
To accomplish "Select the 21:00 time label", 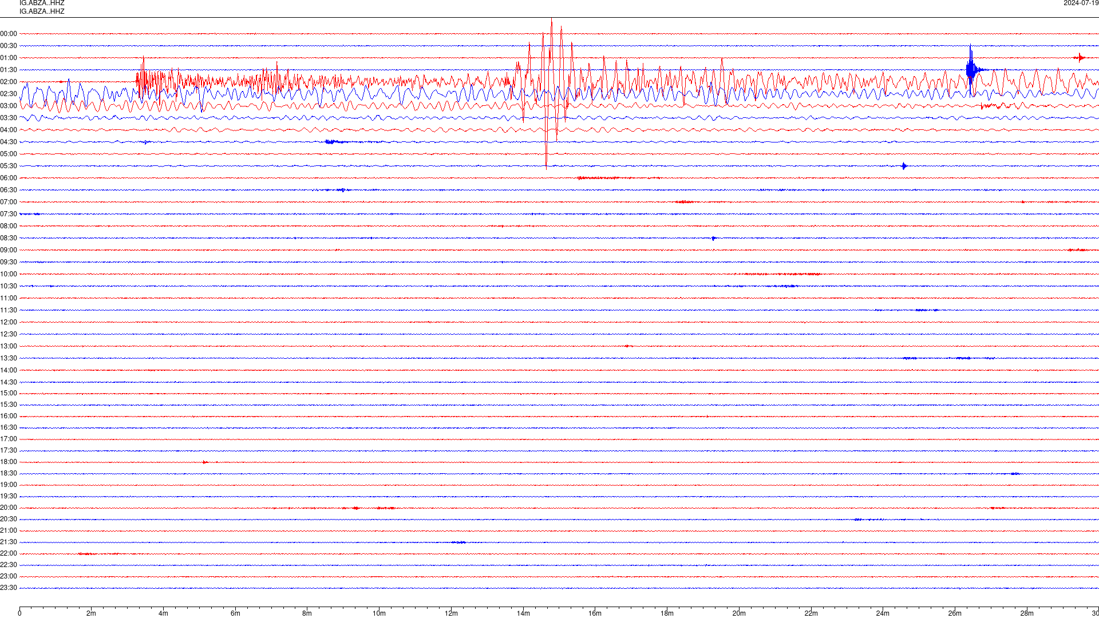I will [9, 530].
